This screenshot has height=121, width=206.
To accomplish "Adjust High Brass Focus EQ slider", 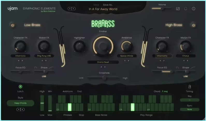I will click(162, 72).
